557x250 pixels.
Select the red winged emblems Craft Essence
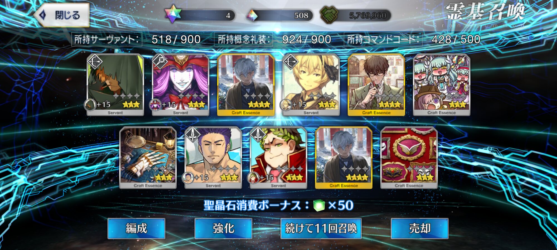(x=409, y=157)
